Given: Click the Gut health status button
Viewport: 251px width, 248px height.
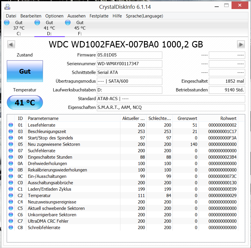Looking at the screenshot, I should 25,71.
